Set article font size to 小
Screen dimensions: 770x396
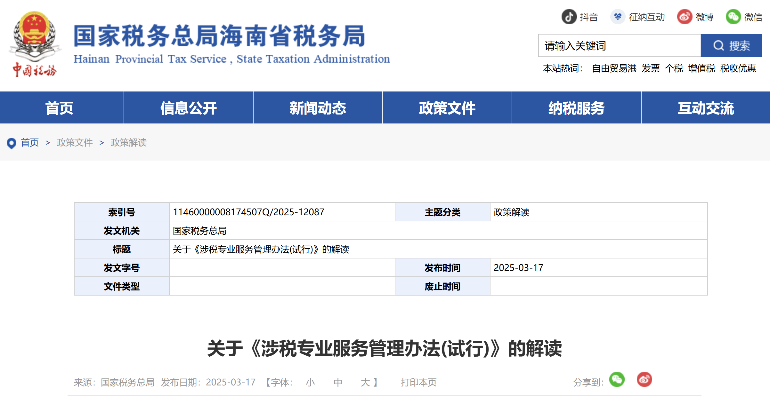(310, 382)
